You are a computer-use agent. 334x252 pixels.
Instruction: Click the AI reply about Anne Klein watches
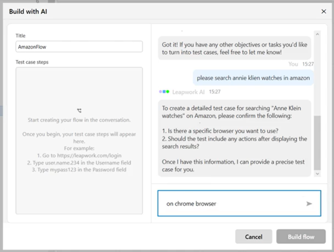coord(234,139)
